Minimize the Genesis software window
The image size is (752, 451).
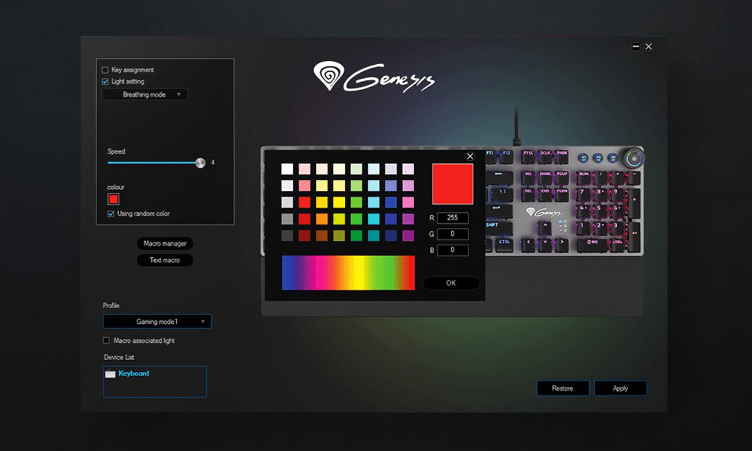[636, 46]
